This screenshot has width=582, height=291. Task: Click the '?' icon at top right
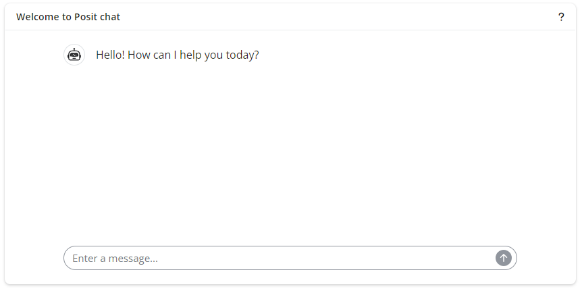561,17
